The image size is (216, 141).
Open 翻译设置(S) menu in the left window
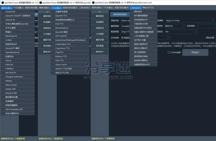pos(7,8)
